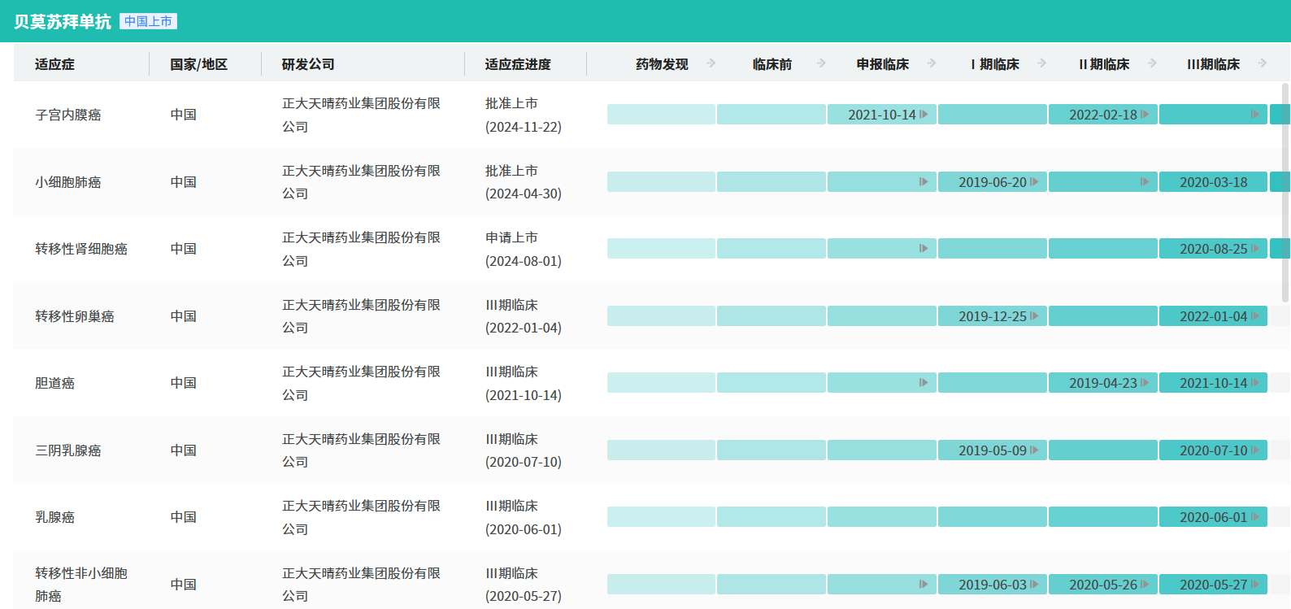Click 申报临床 marker icon in 转移性肾细胞癌 row
Screen dimensions: 1291x609
[x=924, y=249]
